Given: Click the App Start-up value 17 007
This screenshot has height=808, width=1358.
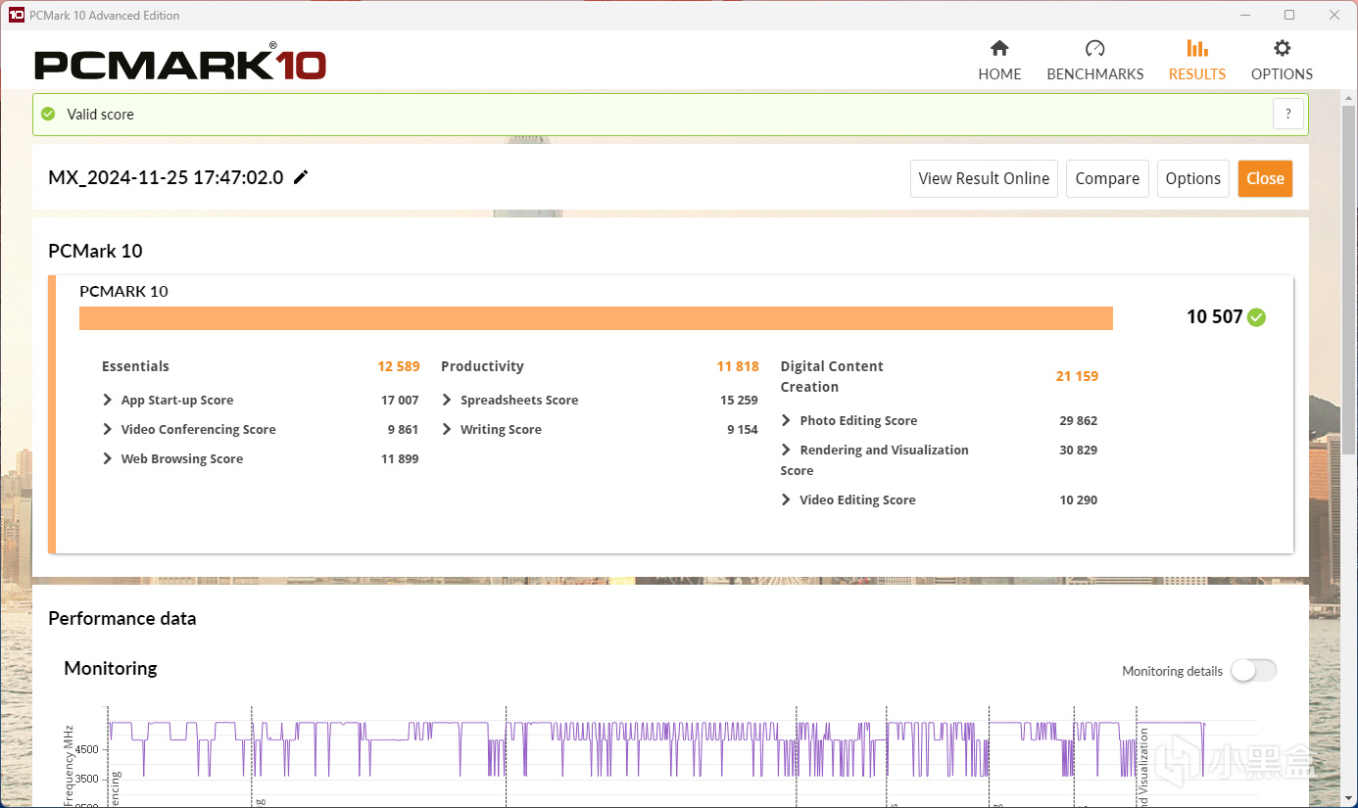Looking at the screenshot, I should 400,400.
